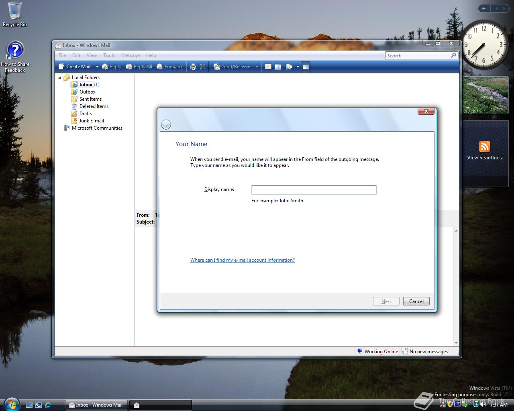
Task: Select the Deleted Items folder
Action: pyautogui.click(x=90, y=106)
